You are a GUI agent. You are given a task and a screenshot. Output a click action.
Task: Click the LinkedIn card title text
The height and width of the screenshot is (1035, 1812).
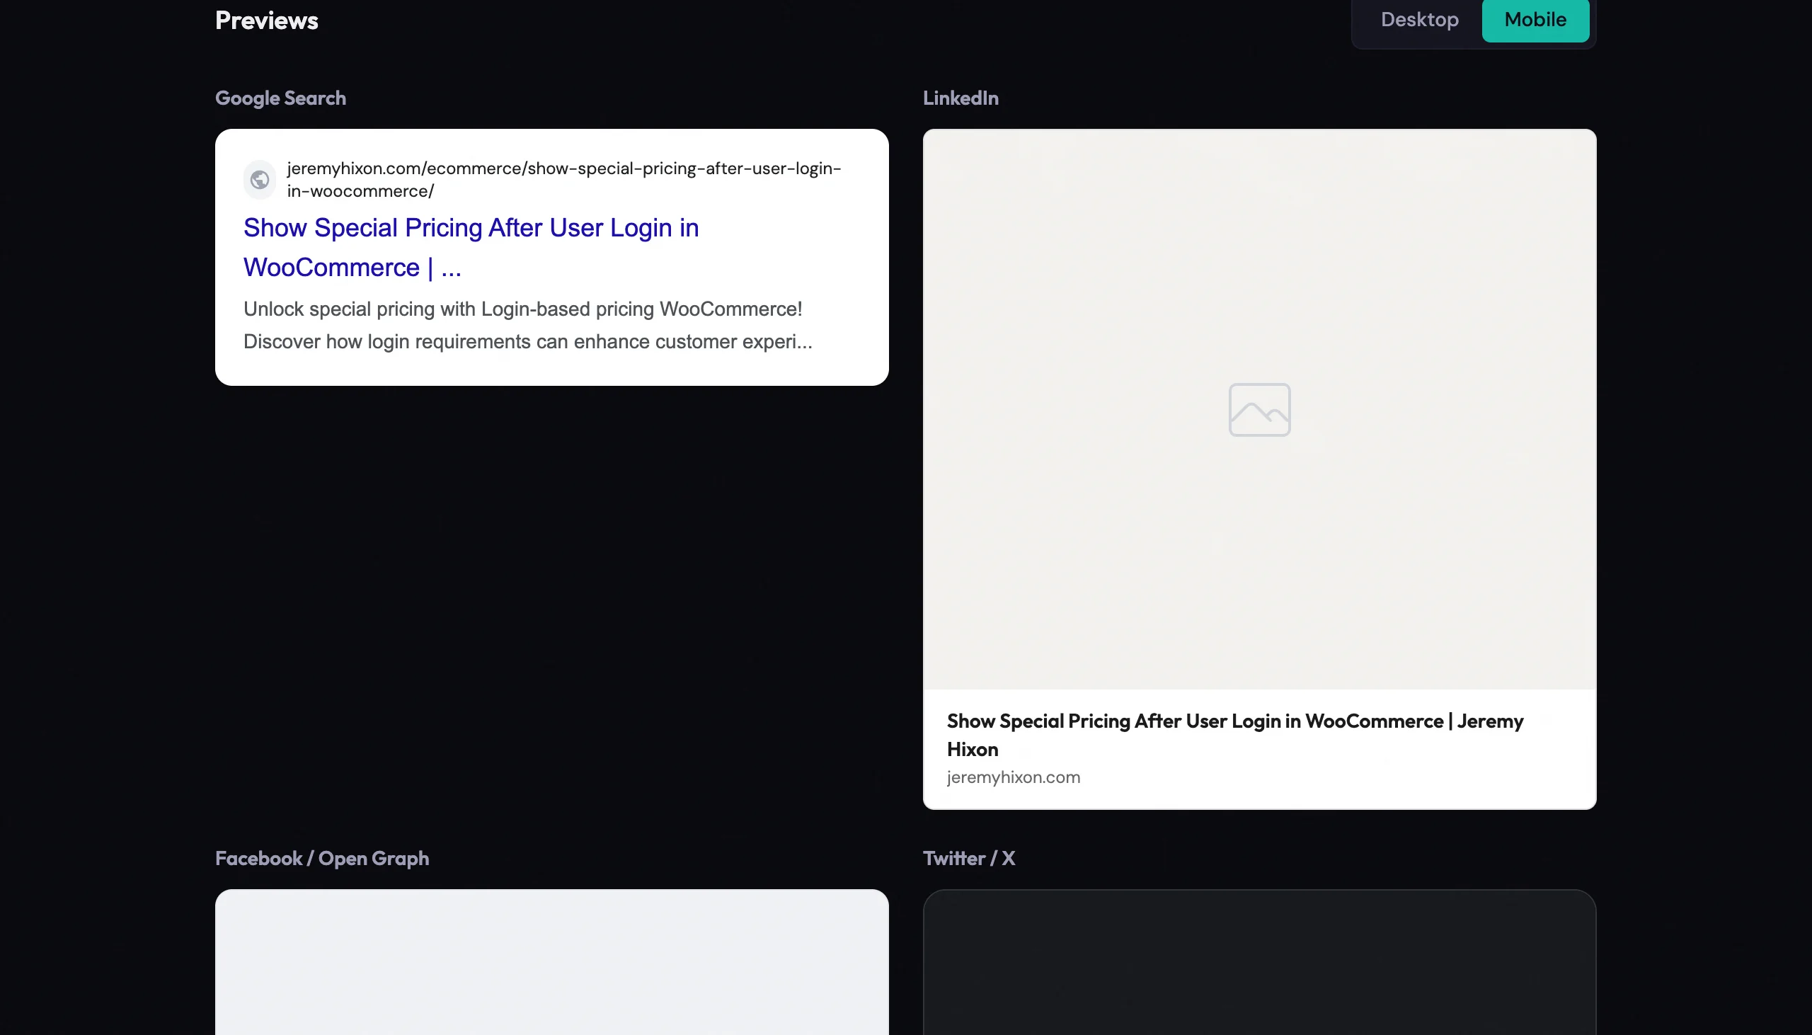pos(1234,734)
